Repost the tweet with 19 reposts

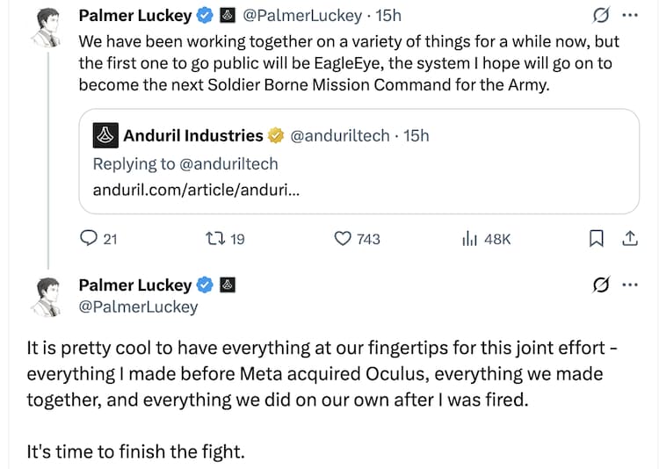[x=213, y=238]
